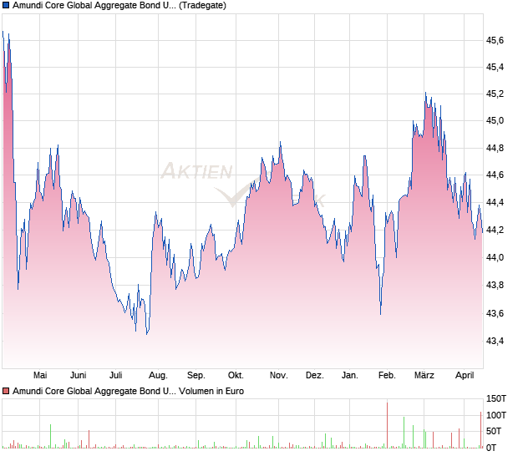This screenshot has width=518, height=456.
Task: Click the 'Feb.' month label
Action: pos(387,376)
